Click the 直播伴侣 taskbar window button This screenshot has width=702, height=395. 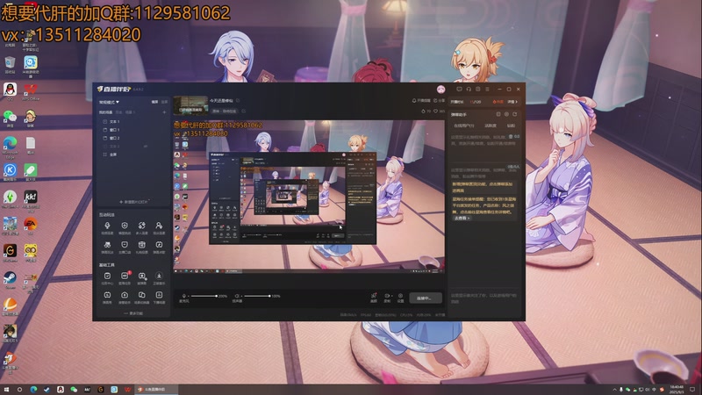(x=156, y=390)
